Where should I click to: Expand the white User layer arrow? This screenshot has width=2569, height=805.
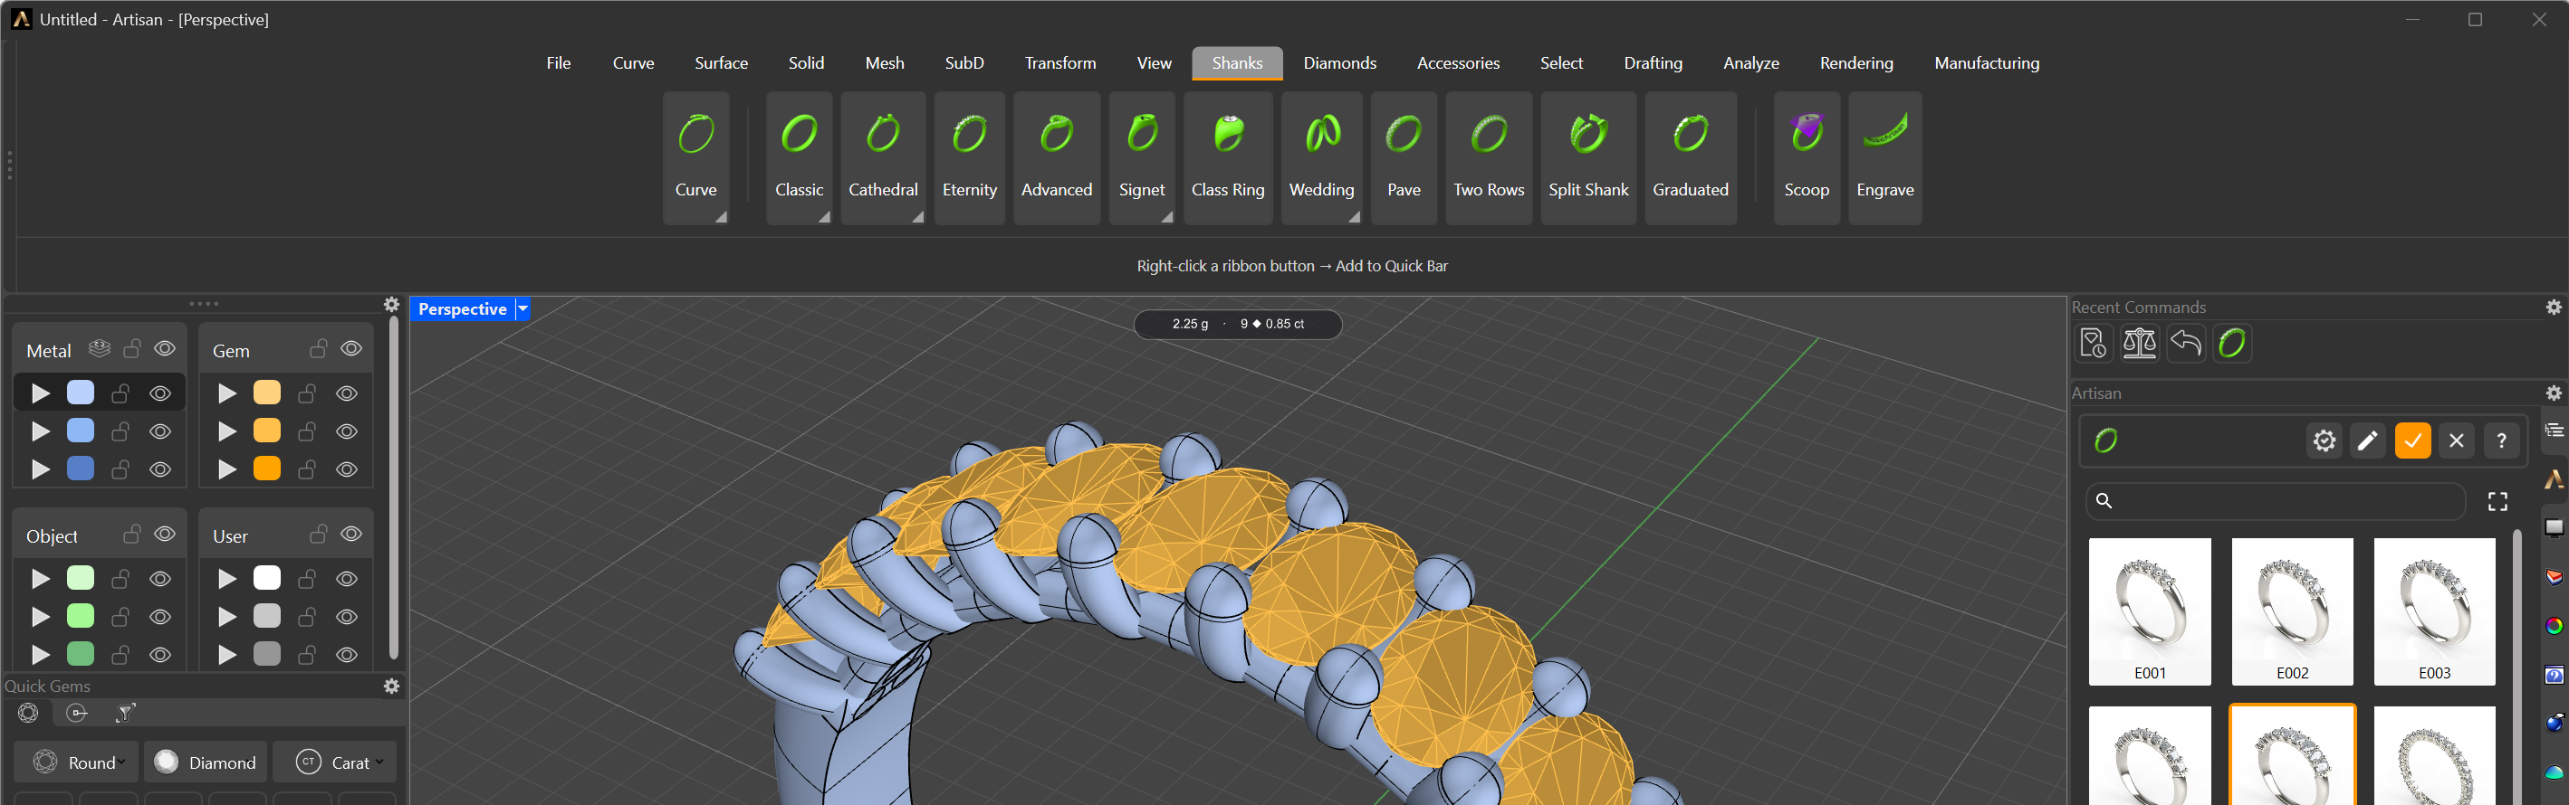227,579
